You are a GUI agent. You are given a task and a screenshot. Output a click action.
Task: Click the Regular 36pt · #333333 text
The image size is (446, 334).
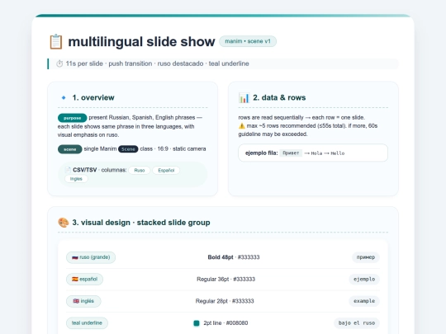(225, 280)
